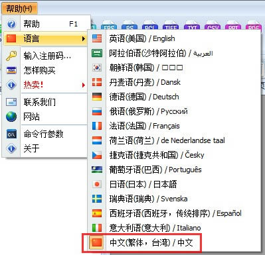
Task: Select 日语(日本) / 日本語
Action: pyautogui.click(x=174, y=184)
